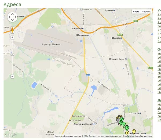
Task: Open the green marker labeled 2
Action: [x=124, y=124]
